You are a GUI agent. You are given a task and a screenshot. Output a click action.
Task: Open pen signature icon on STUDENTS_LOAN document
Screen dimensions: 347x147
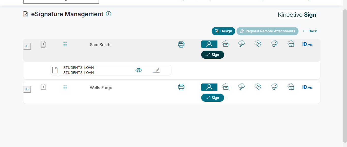[x=157, y=70]
